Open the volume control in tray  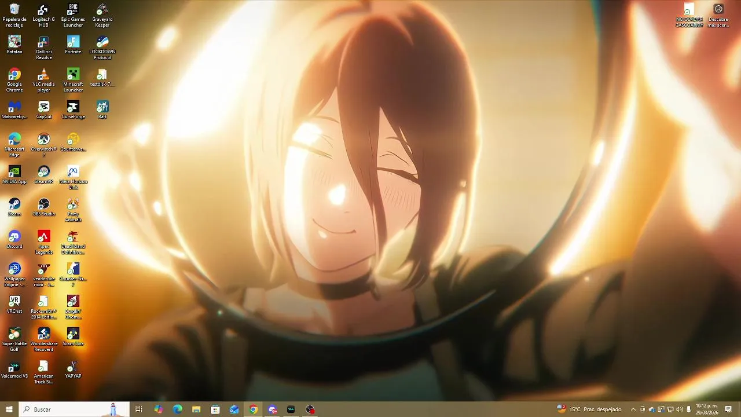pos(679,409)
